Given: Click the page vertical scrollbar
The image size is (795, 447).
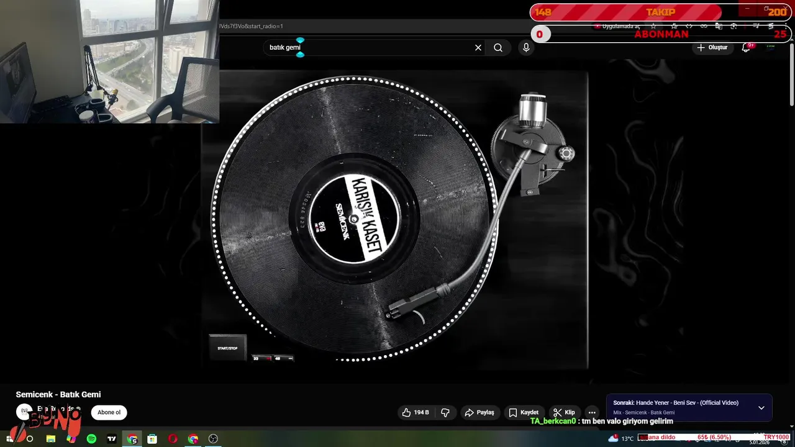Looking at the screenshot, I should point(791,74).
